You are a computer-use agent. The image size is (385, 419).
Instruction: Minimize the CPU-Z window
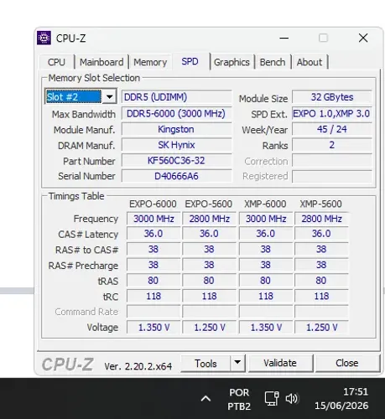284,38
